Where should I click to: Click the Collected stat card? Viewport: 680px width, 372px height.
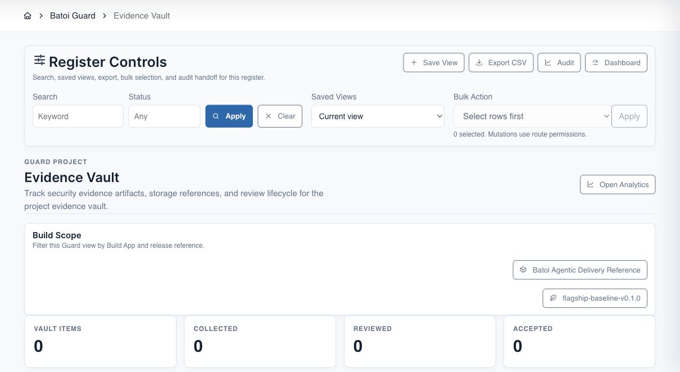[x=260, y=341]
